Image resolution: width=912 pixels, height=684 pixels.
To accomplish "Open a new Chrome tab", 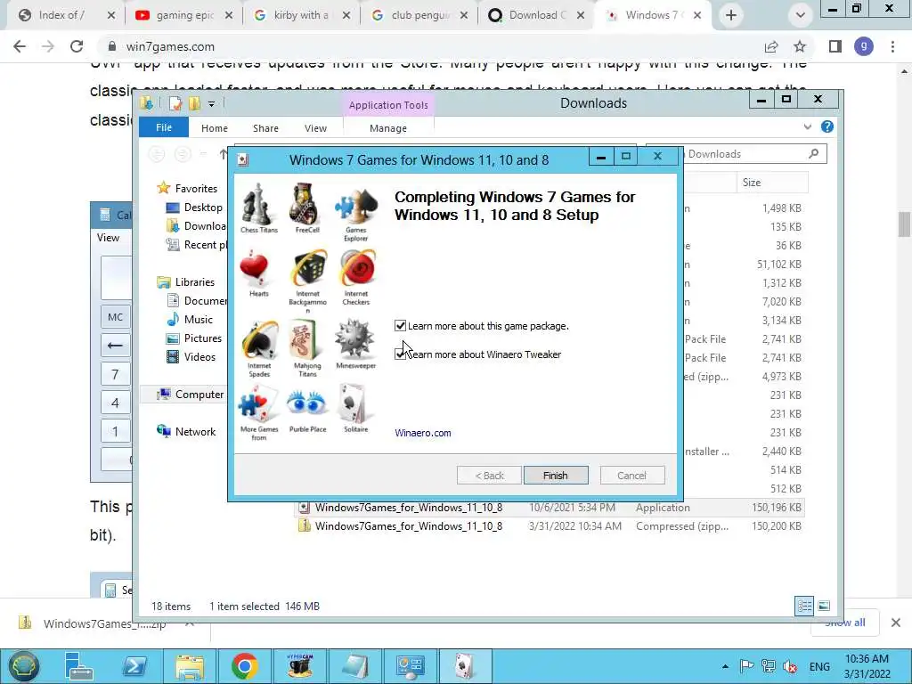I will (x=730, y=15).
